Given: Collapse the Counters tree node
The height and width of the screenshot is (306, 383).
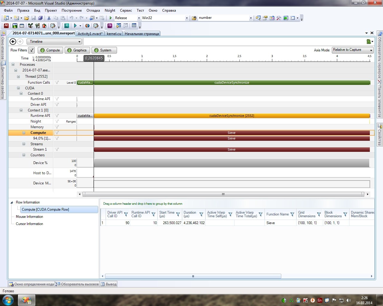Looking at the screenshot, I should pyautogui.click(x=24, y=155).
